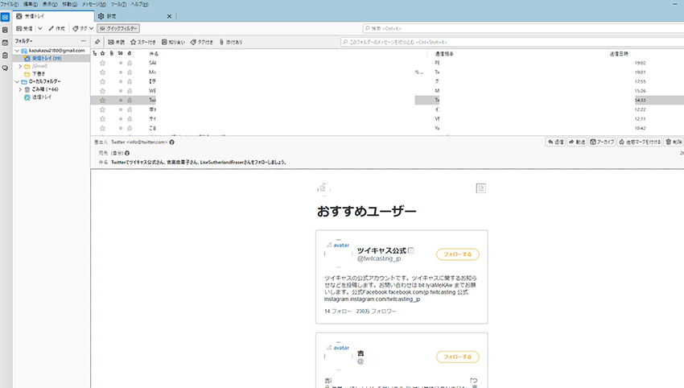Toggle the スター付き starred quick filter
The image size is (684, 388).
click(144, 42)
